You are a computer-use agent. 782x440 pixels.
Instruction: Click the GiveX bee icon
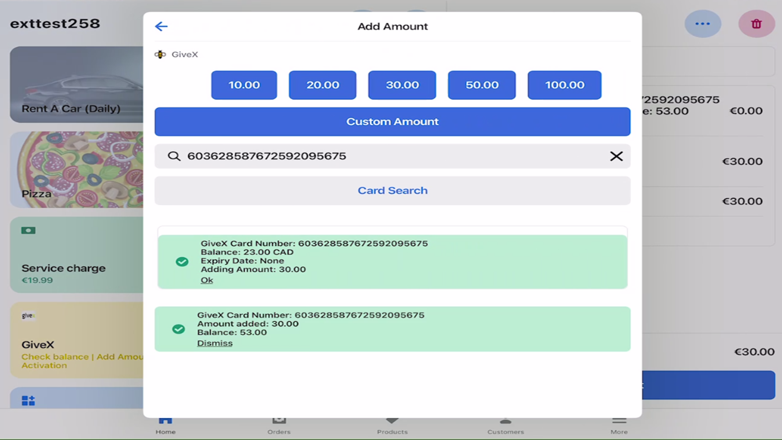pyautogui.click(x=160, y=54)
